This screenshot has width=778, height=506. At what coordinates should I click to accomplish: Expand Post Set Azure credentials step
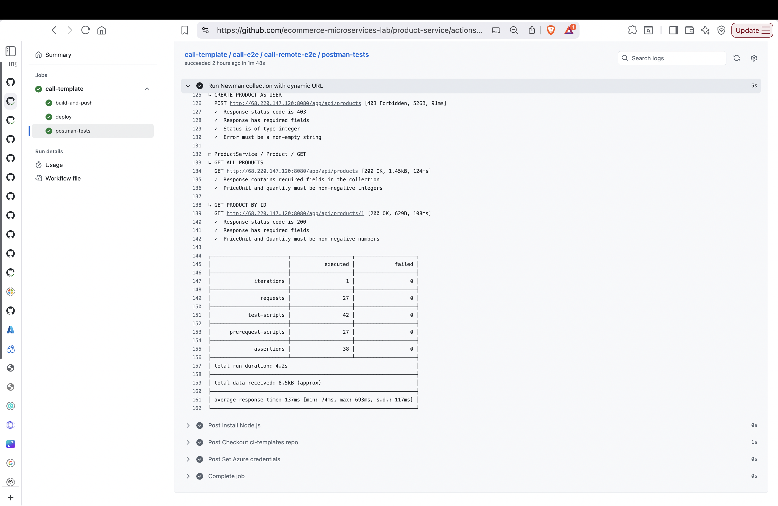coord(188,459)
